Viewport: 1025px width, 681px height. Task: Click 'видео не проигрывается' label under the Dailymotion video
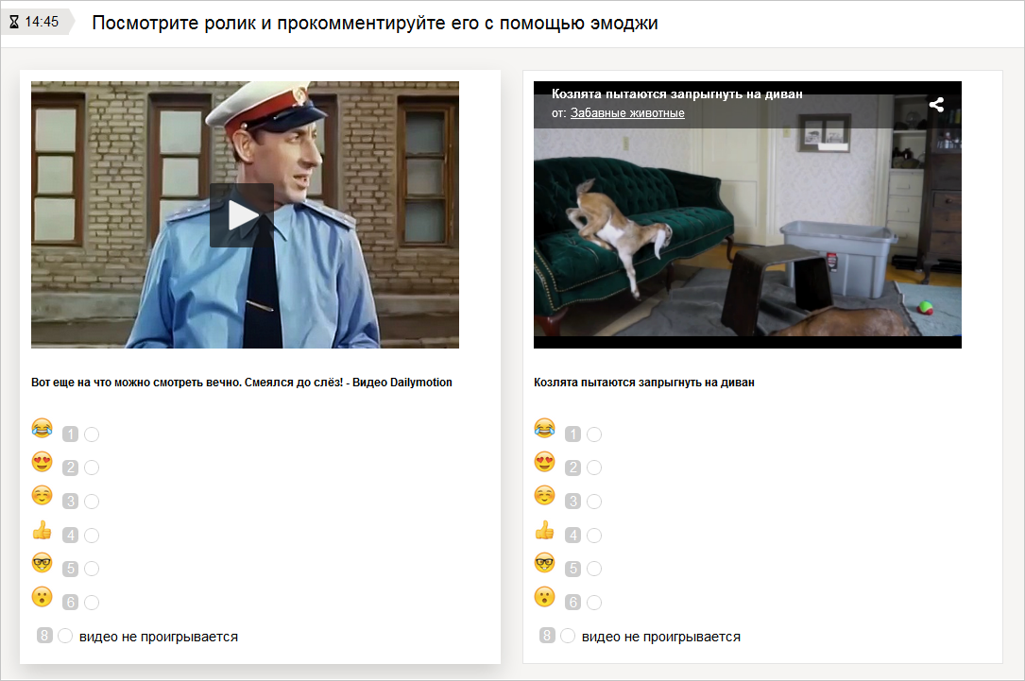tap(159, 637)
